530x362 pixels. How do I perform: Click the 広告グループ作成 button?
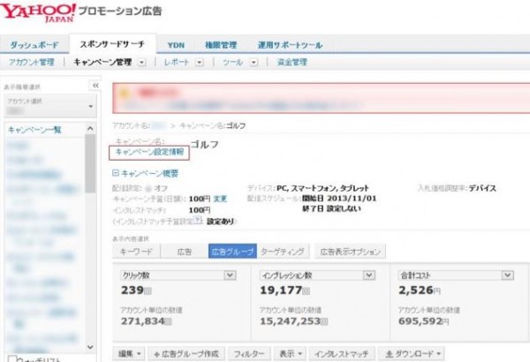pyautogui.click(x=186, y=354)
